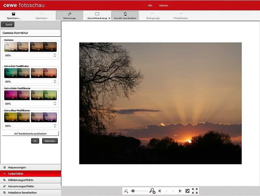Image resolution: width=260 pixels, height=196 pixels.
Task: Click the before/after compare icon
Action: [187, 191]
